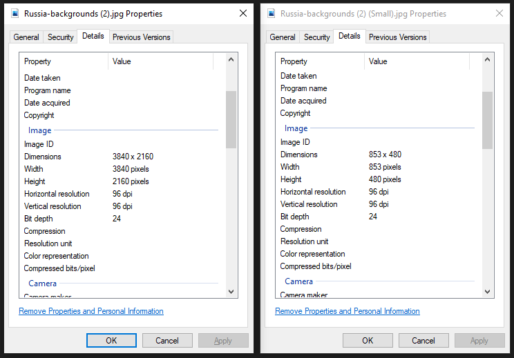Click Remove Properties and Personal Information in left dialog
This screenshot has width=514, height=358.
coord(91,311)
